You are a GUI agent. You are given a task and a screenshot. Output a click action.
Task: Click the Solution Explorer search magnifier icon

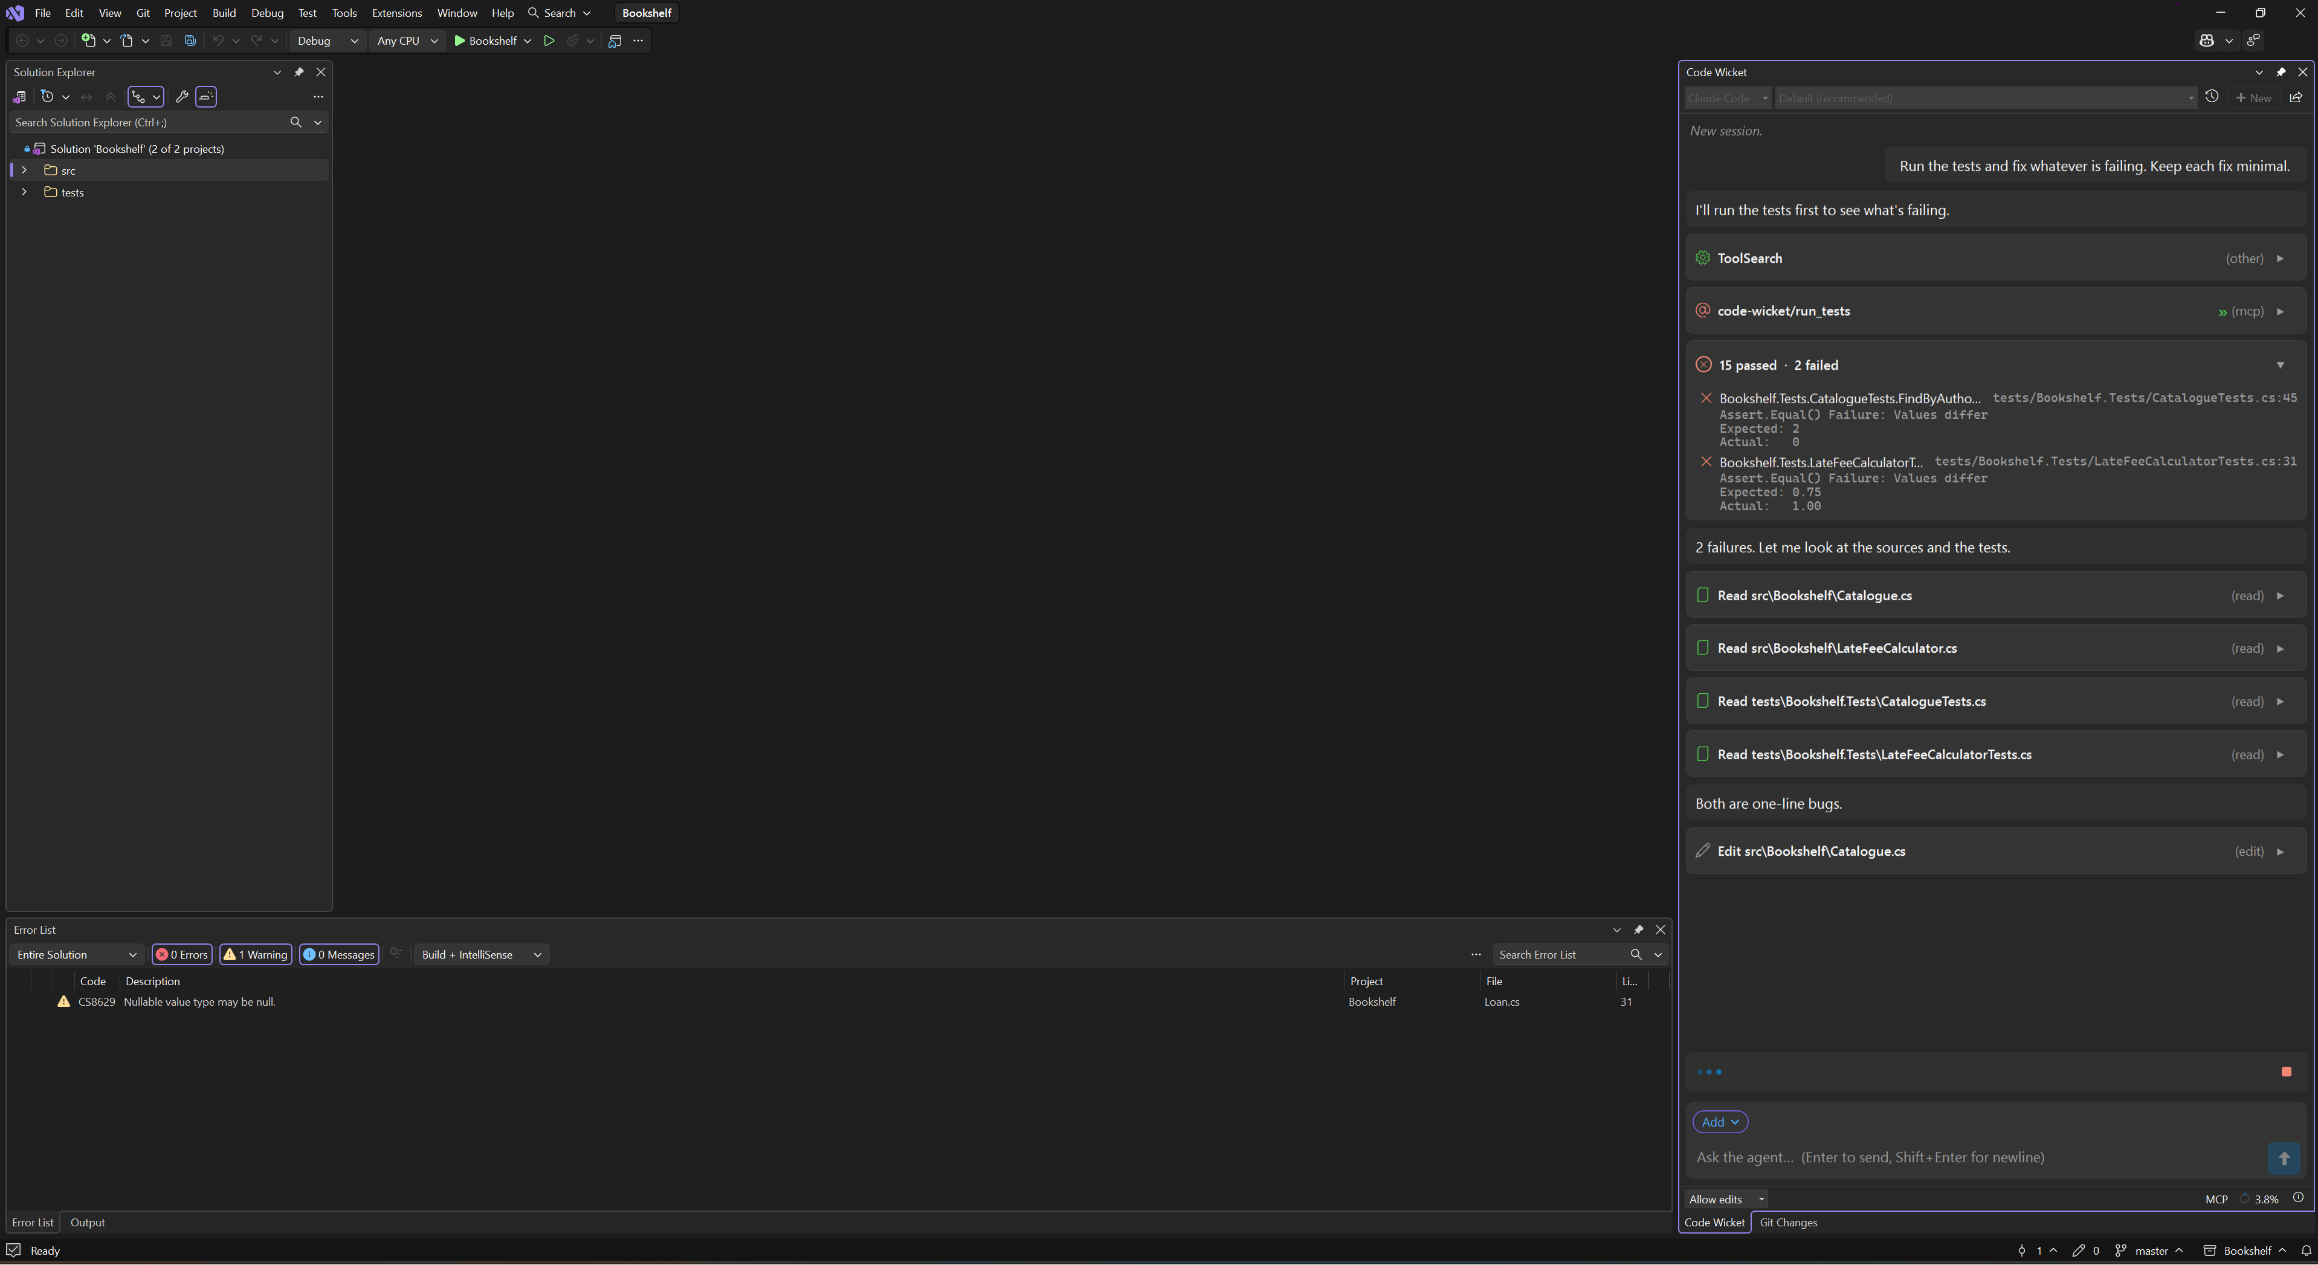tap(295, 122)
